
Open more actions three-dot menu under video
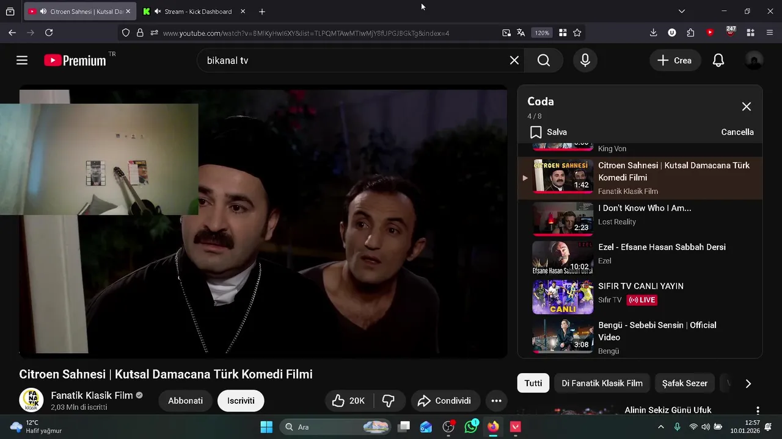coord(497,401)
